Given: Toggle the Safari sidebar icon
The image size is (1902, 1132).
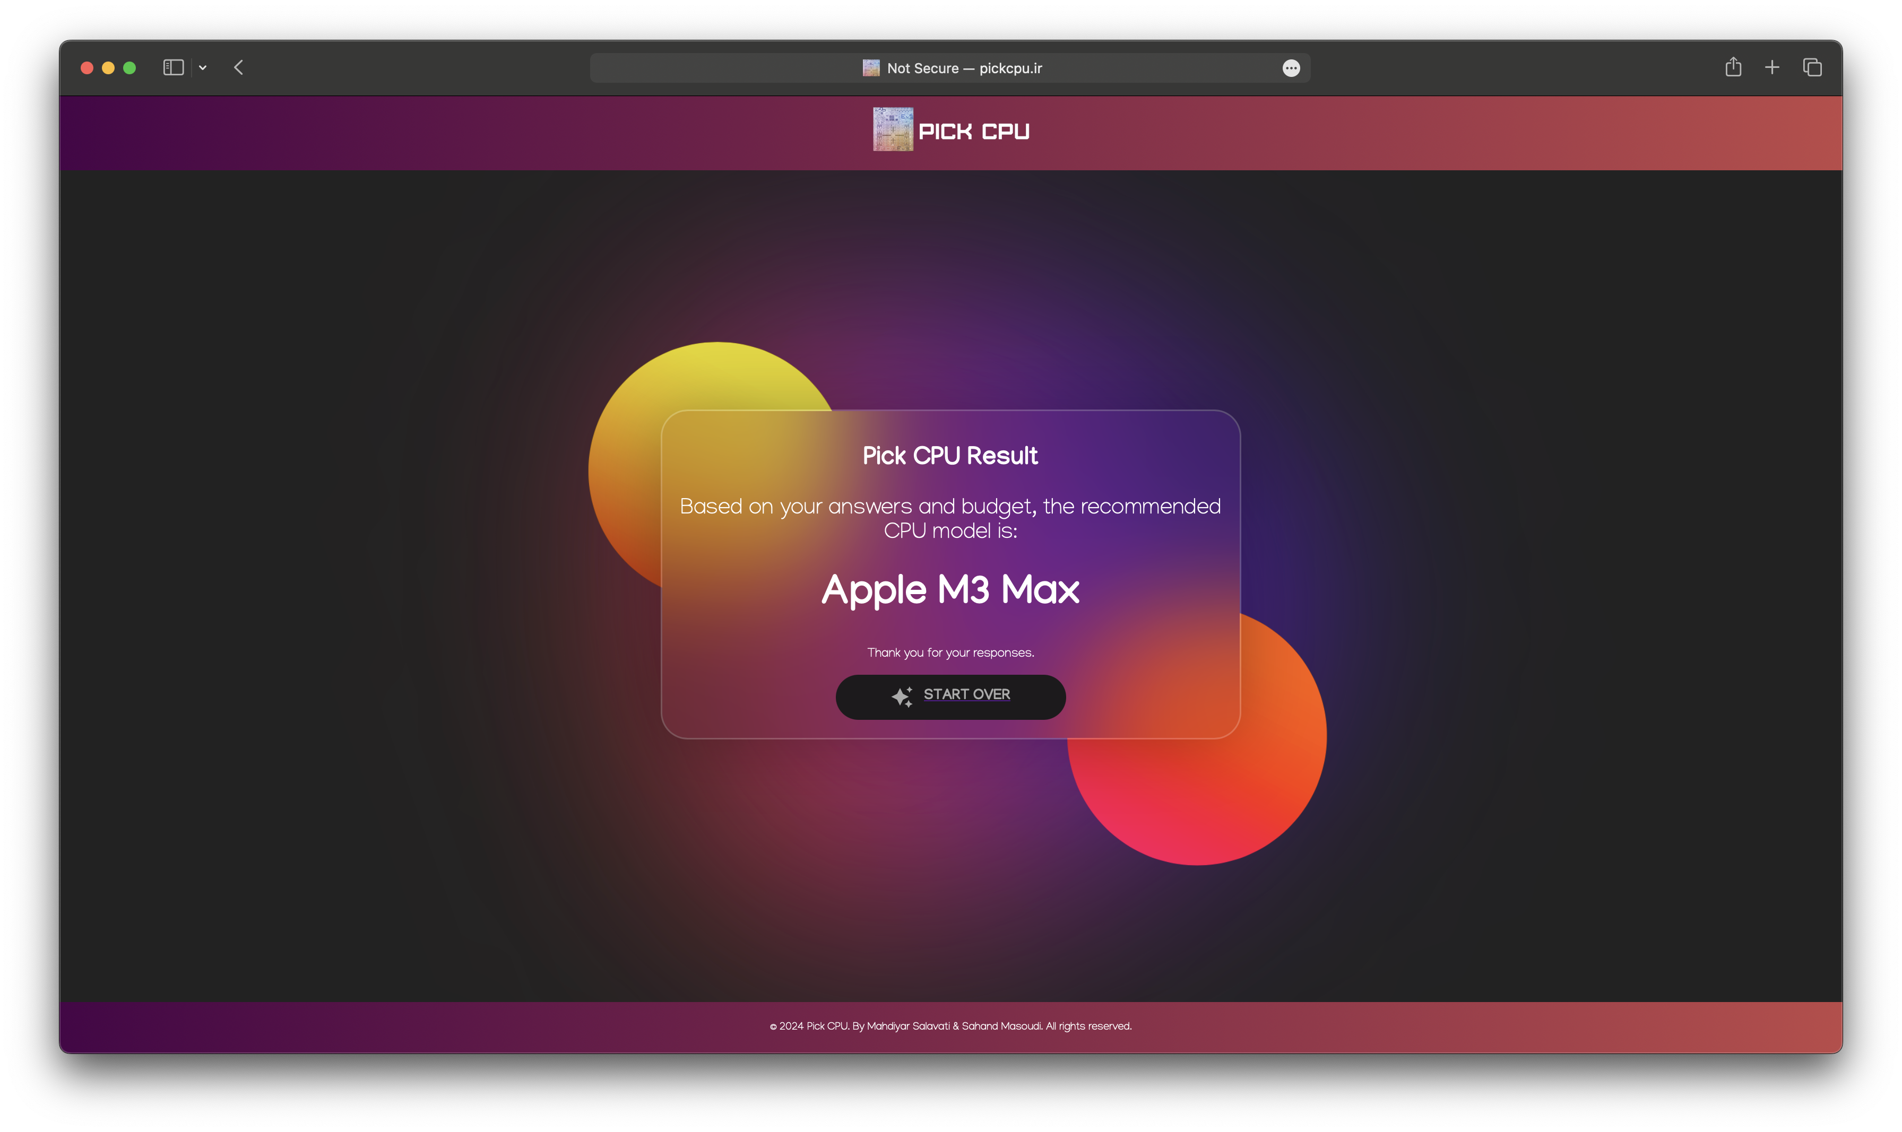Looking at the screenshot, I should (x=173, y=68).
